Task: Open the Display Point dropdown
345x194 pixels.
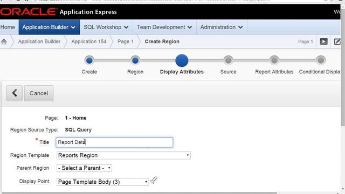Action: click(x=102, y=182)
